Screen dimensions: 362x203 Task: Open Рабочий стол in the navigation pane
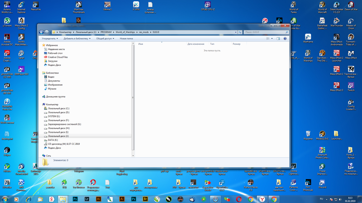click(x=55, y=53)
